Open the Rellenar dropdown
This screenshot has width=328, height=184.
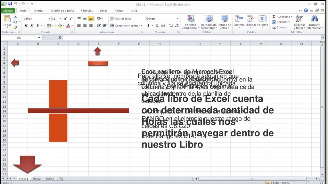(281, 22)
